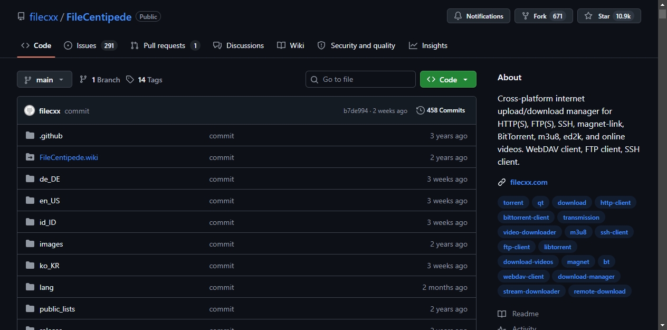Viewport: 667px width, 330px height.
Task: Click the ko_KR folder icon
Action: [30, 266]
